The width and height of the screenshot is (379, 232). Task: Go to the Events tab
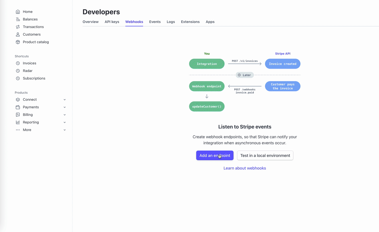[155, 22]
